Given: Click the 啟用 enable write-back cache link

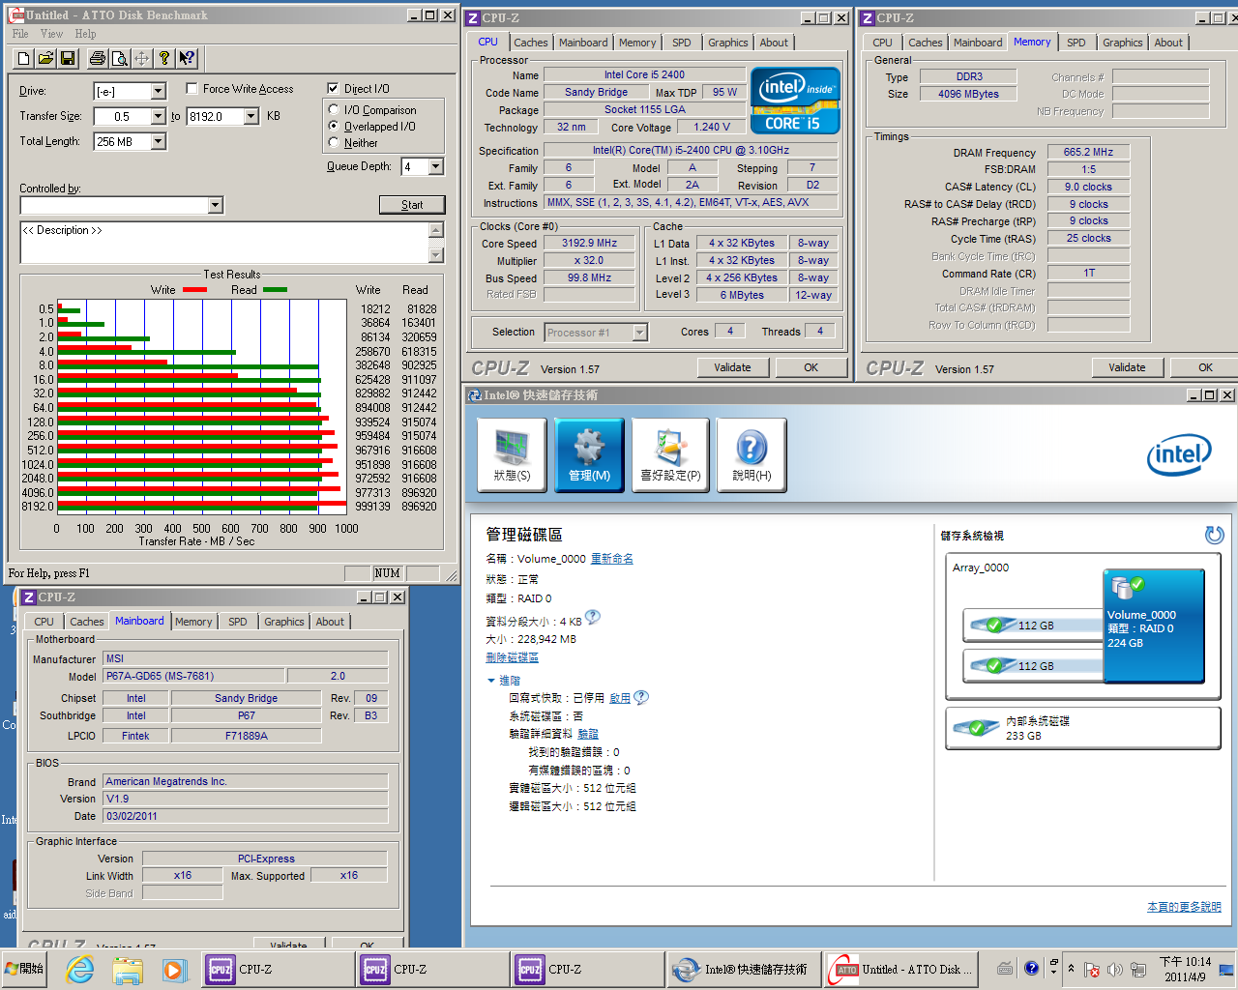Looking at the screenshot, I should tap(620, 698).
